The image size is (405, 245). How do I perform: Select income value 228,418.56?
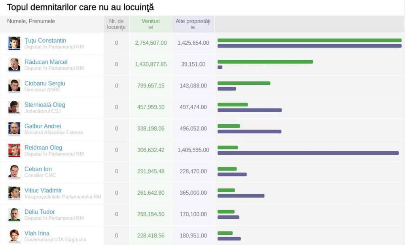pos(151,236)
